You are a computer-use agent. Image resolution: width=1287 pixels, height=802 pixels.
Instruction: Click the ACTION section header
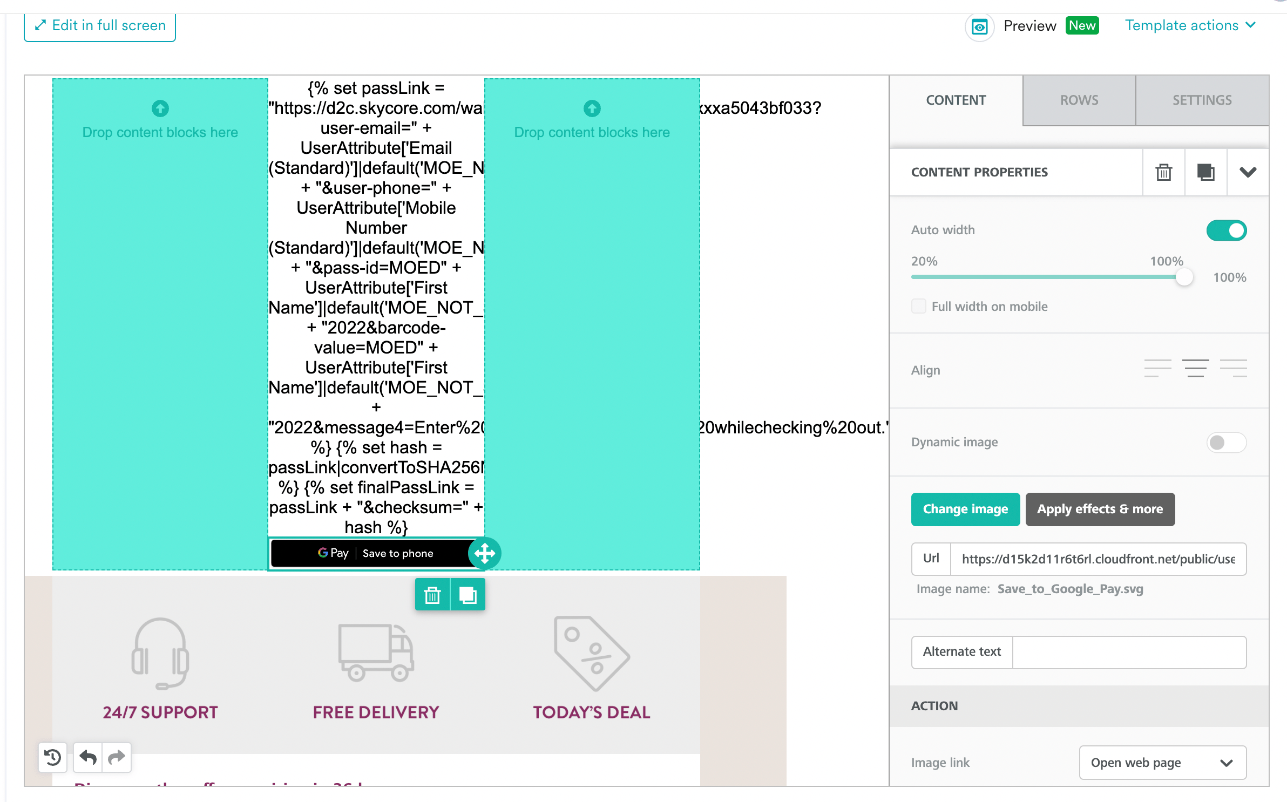point(1079,706)
